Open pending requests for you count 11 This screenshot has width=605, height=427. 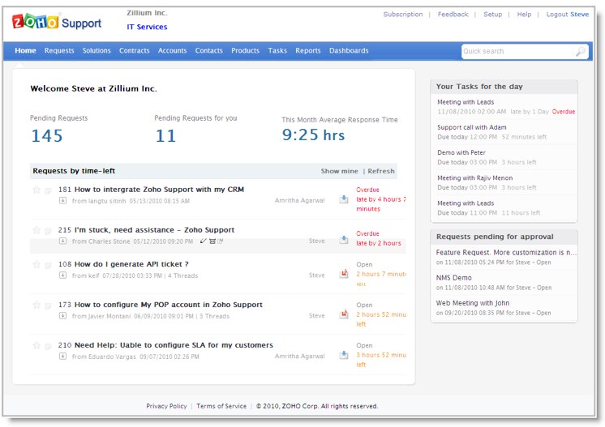click(165, 135)
